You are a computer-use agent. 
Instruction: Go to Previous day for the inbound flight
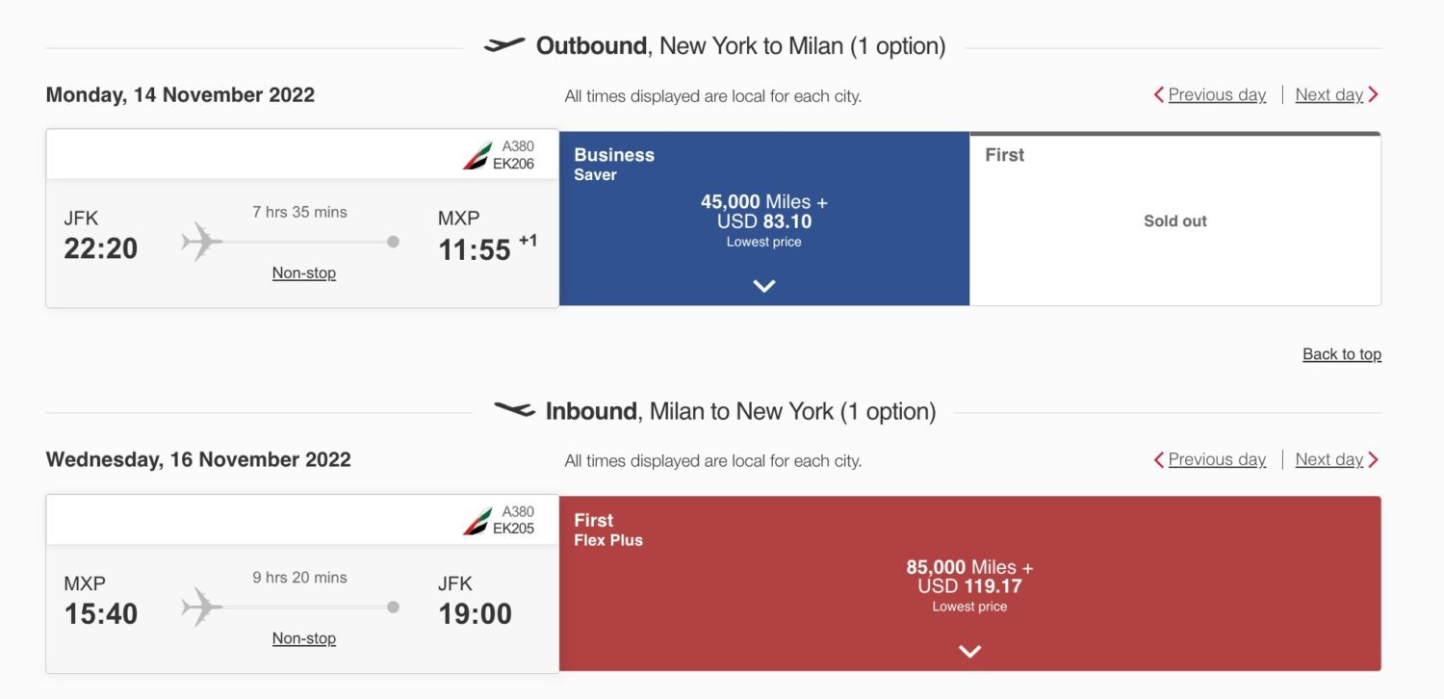pos(1216,459)
